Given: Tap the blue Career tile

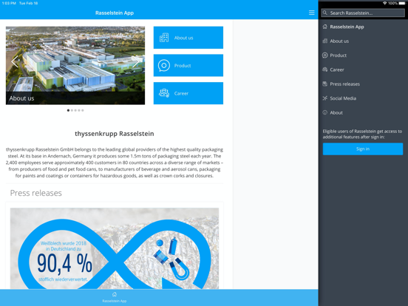Looking at the screenshot, I should tap(188, 93).
